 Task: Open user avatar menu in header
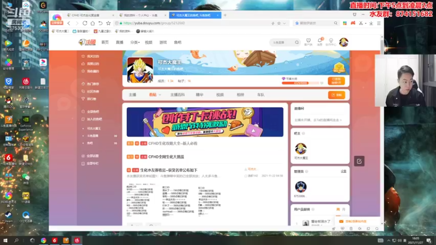344,42
